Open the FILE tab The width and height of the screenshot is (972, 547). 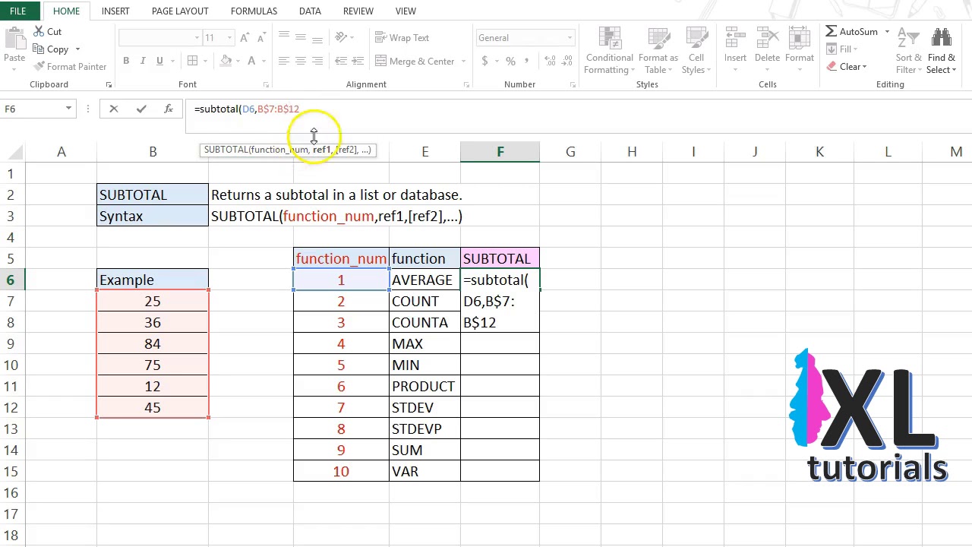pyautogui.click(x=17, y=11)
